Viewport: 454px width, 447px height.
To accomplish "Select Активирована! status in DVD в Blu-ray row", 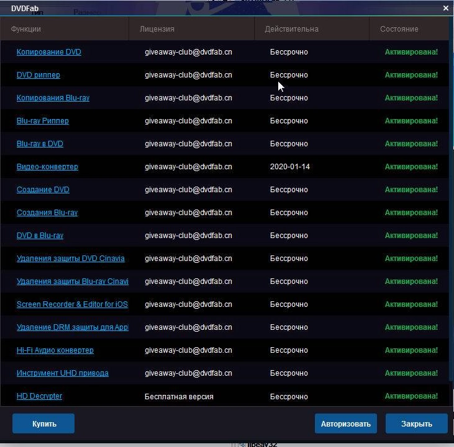I will (x=411, y=236).
